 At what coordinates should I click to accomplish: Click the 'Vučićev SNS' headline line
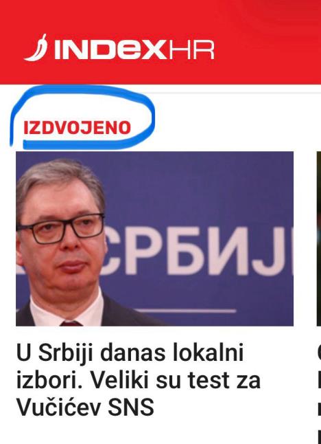[85, 407]
